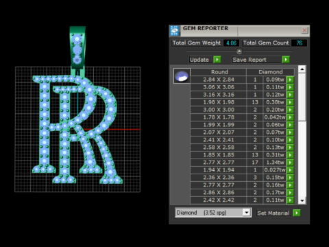The image size is (329, 247).
Task: Click the Total Gem Weight label
Action: pyautogui.click(x=197, y=43)
